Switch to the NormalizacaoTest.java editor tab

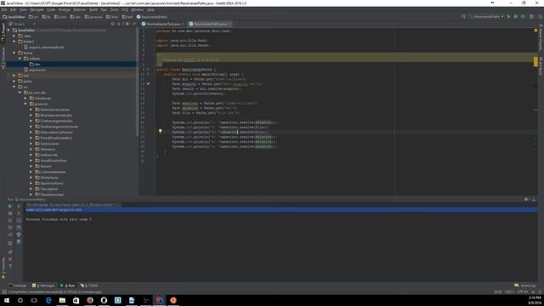click(x=163, y=24)
